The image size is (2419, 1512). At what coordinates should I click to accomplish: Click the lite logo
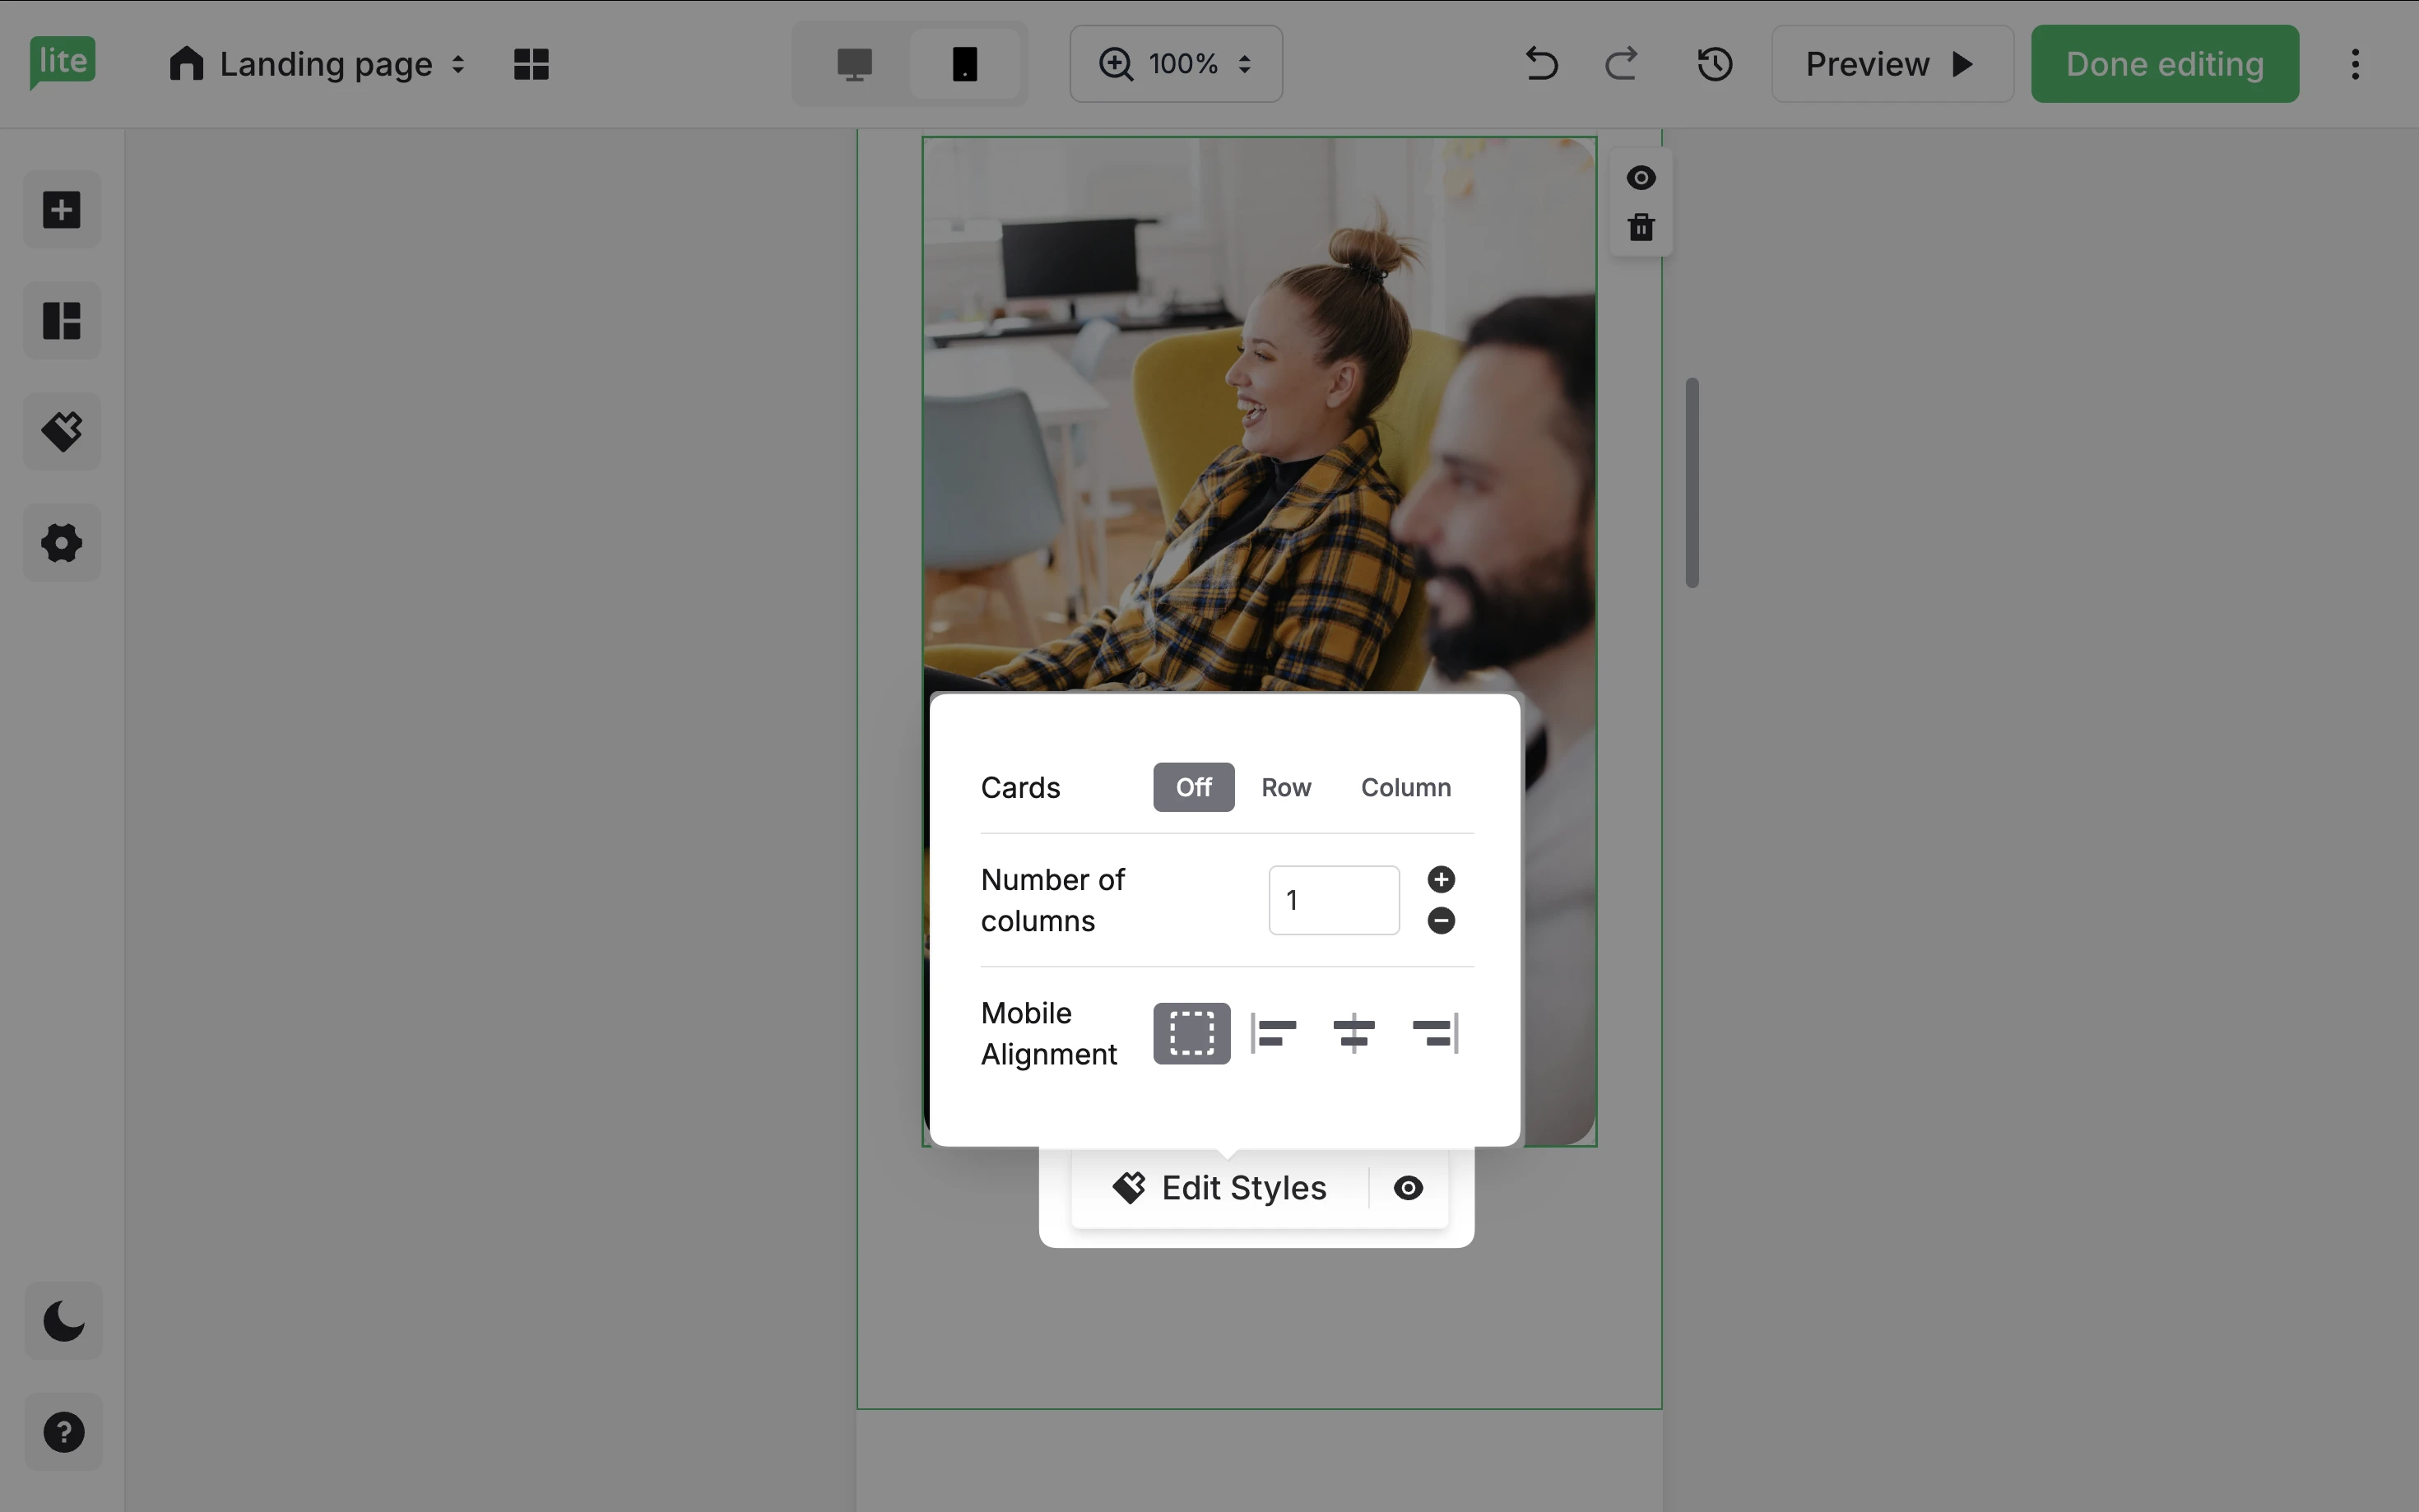tap(62, 63)
